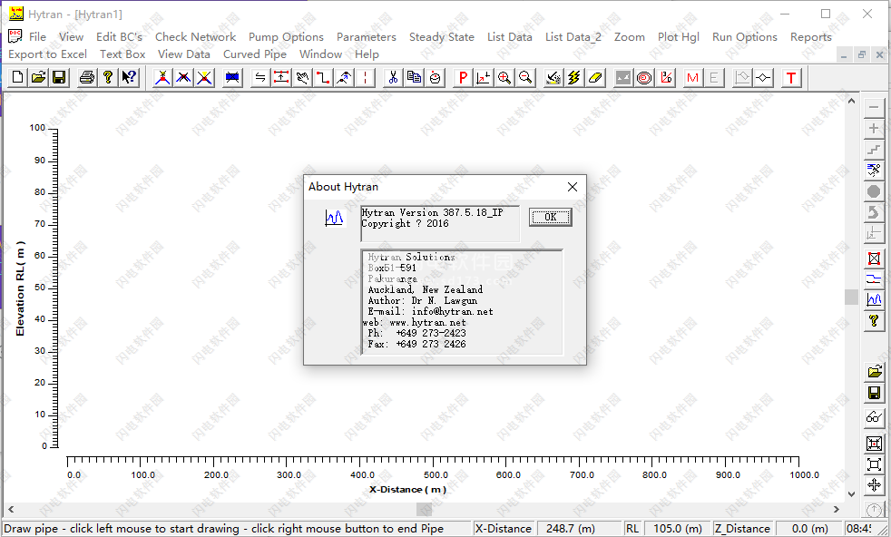The height and width of the screenshot is (537, 891).
Task: Click the Save floppy icon in top toolbar
Action: click(x=59, y=77)
